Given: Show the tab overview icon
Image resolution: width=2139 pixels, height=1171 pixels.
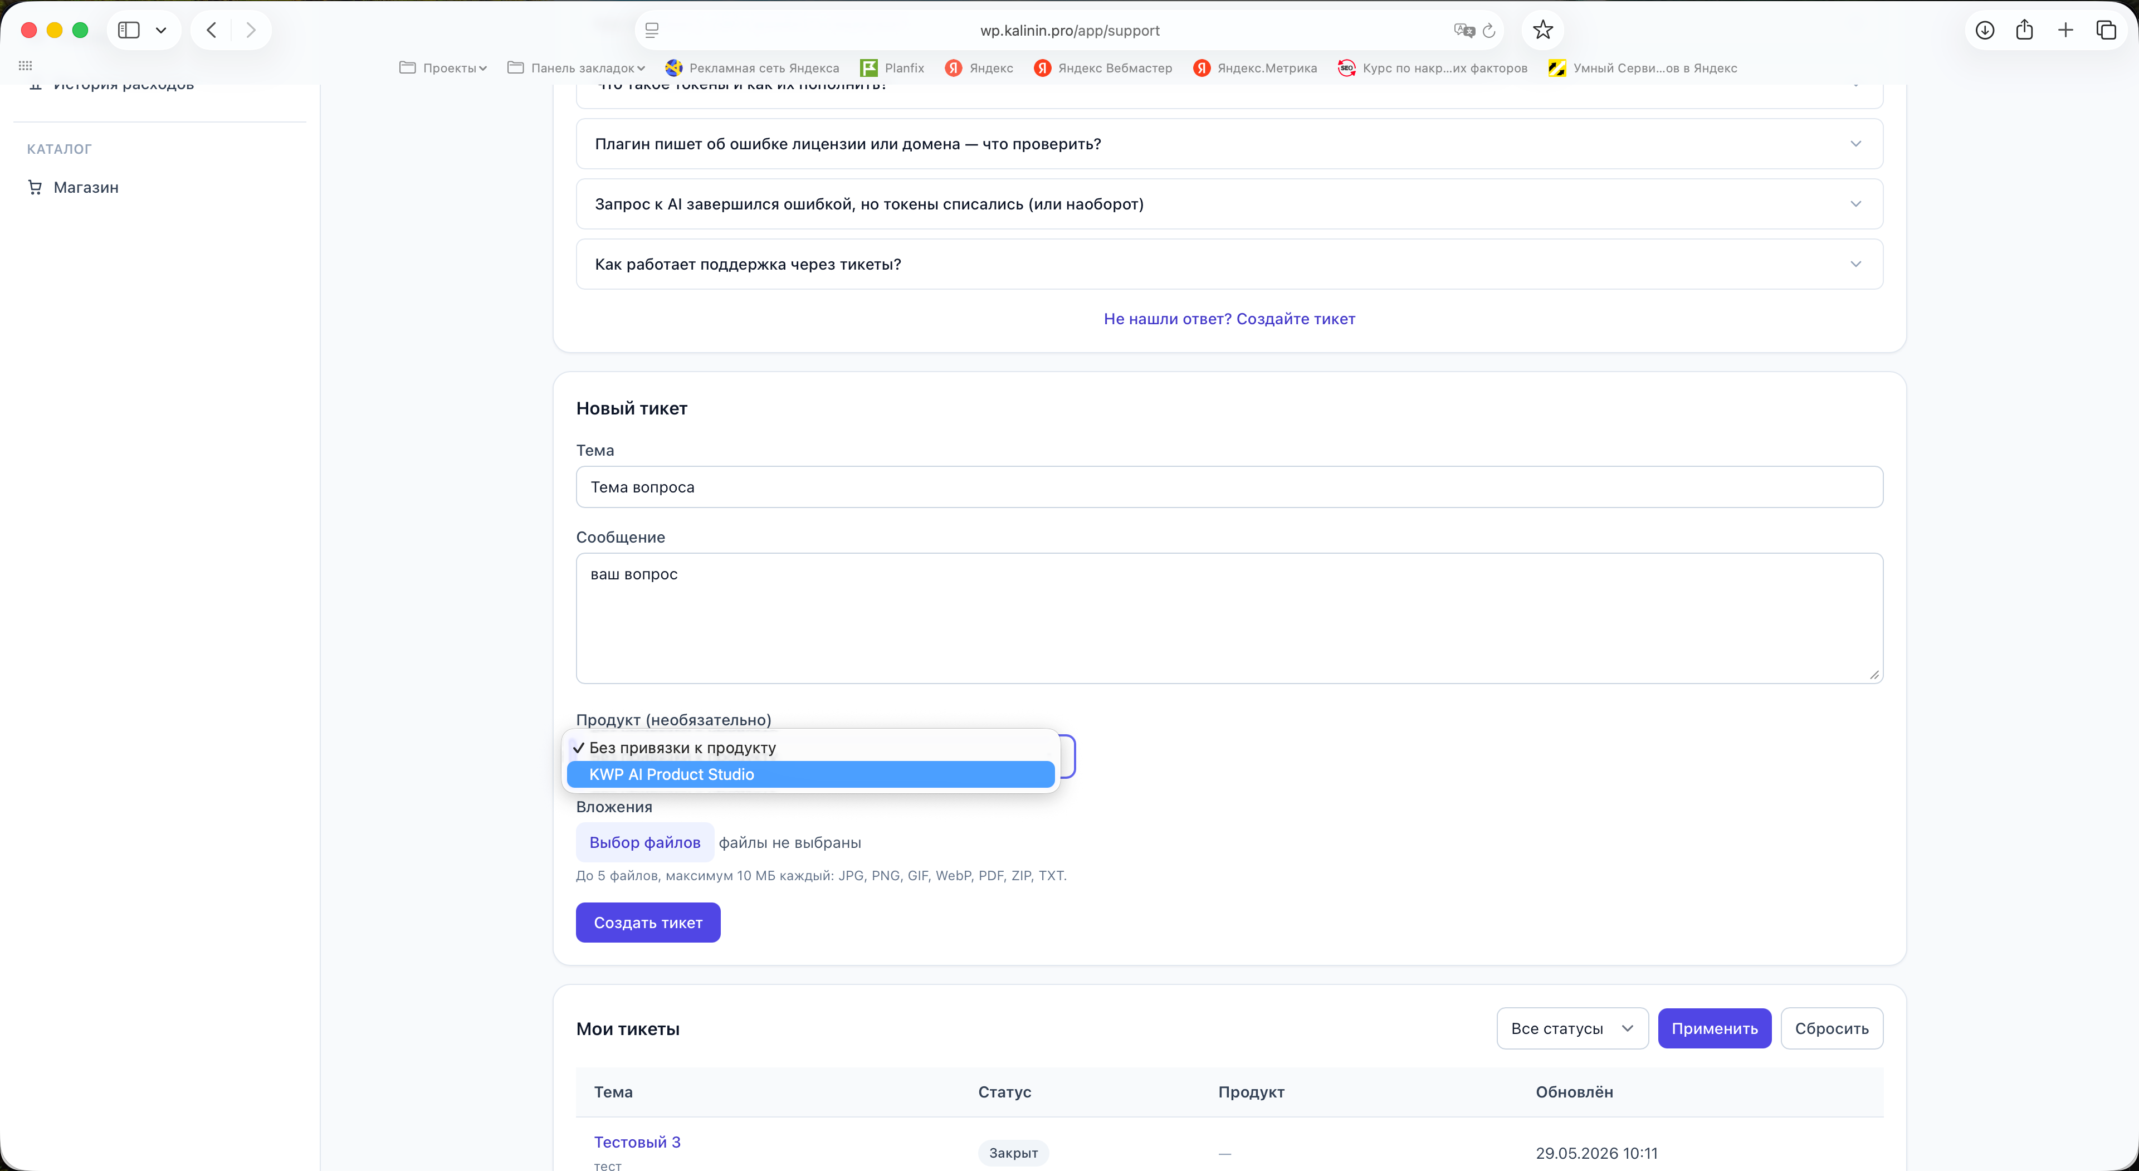Looking at the screenshot, I should 2106,30.
